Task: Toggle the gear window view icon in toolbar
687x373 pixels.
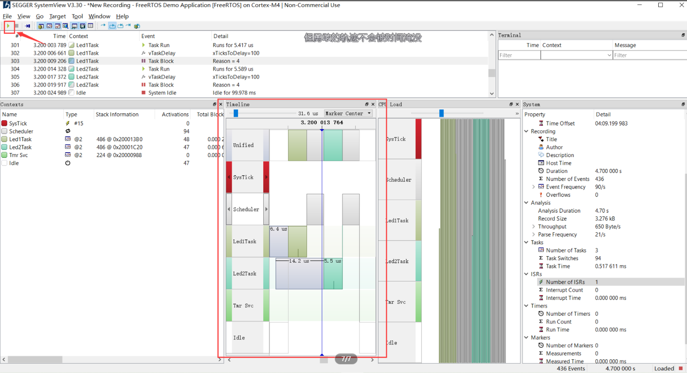Action: click(41, 26)
